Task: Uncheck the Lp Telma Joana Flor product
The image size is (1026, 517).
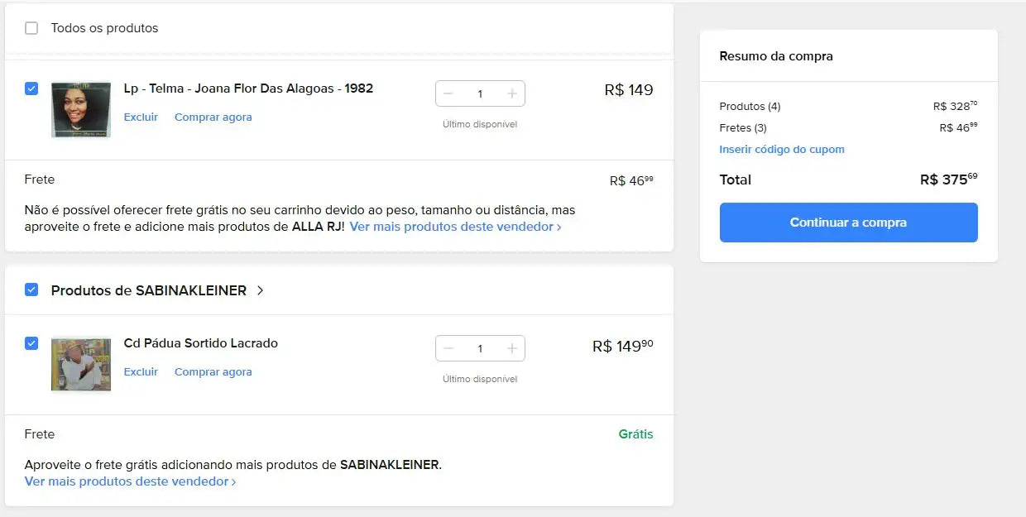Action: coord(31,89)
